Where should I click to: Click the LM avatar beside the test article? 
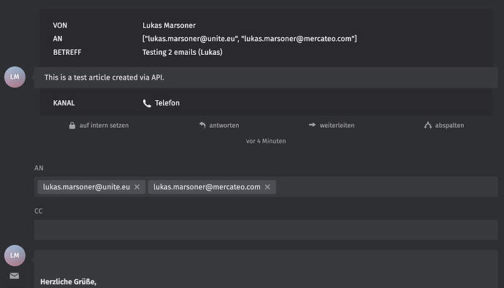click(15, 77)
